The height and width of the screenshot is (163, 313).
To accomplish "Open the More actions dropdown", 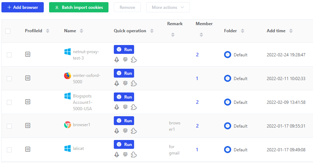I will tap(168, 7).
